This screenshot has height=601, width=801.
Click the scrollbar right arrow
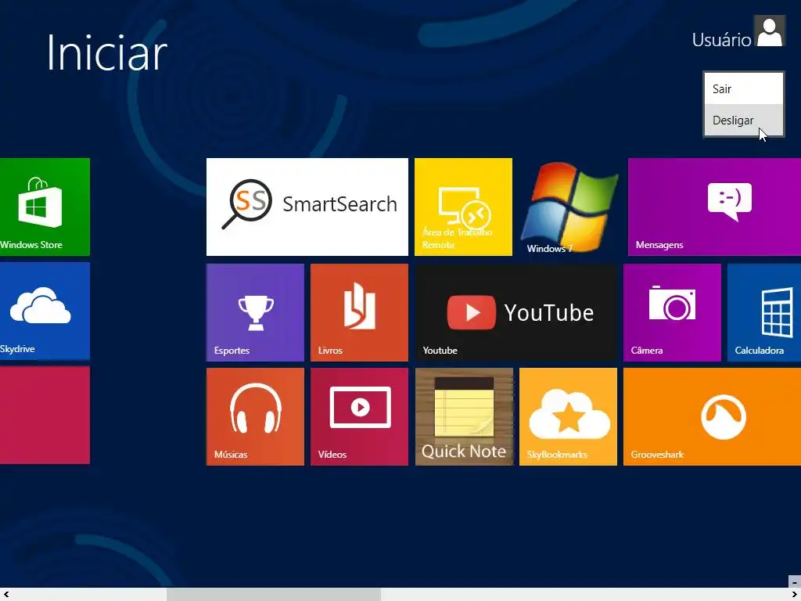795,595
